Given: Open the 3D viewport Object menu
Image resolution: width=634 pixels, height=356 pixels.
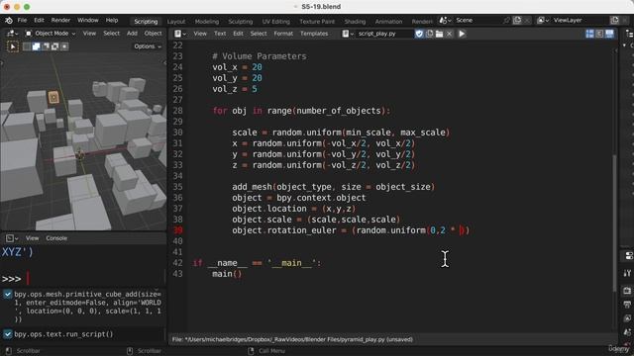Looking at the screenshot, I should coord(153,34).
